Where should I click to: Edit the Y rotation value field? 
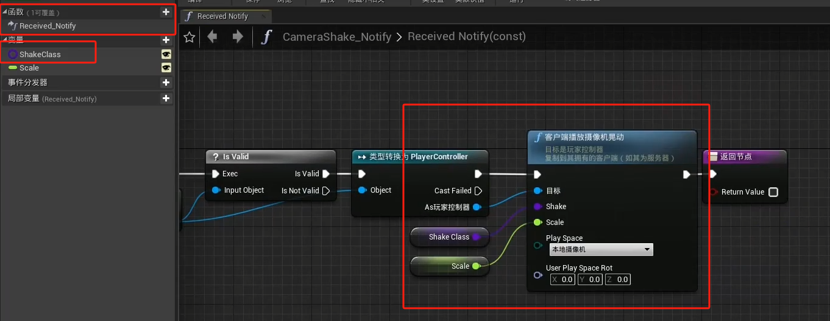point(590,280)
